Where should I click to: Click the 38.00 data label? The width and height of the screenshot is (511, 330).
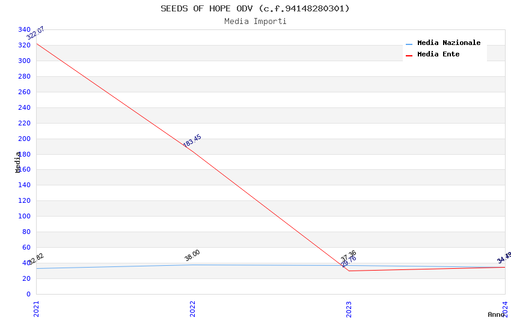point(192,255)
